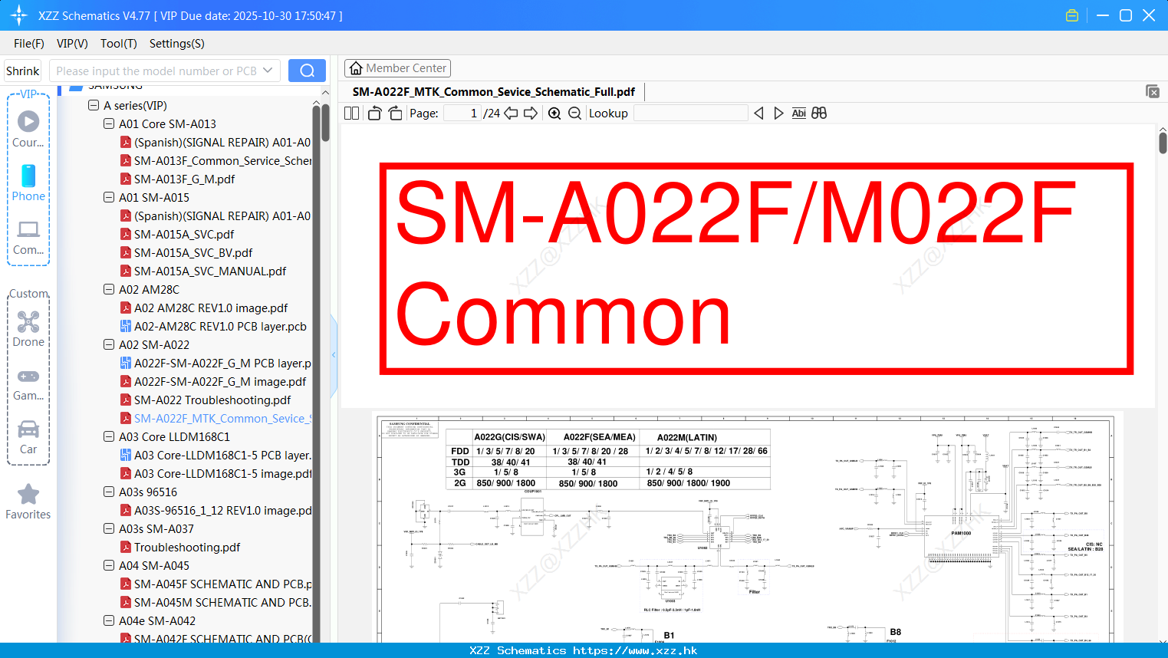
Task: Collapse the A02 SM-A022 folder
Action: [x=109, y=344]
